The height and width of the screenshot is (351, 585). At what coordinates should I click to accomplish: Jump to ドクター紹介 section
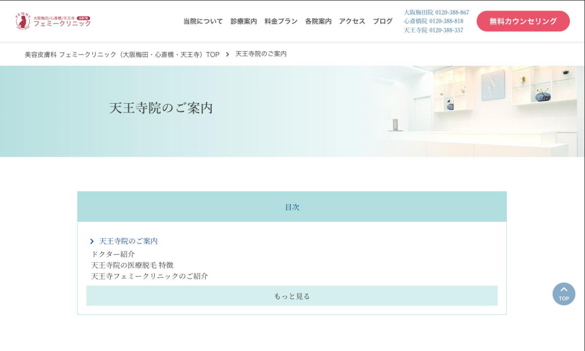tap(113, 254)
